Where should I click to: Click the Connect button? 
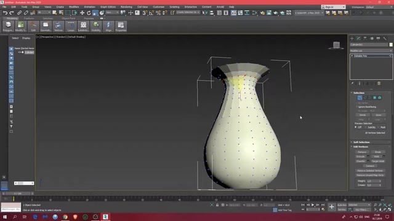pos(370,166)
